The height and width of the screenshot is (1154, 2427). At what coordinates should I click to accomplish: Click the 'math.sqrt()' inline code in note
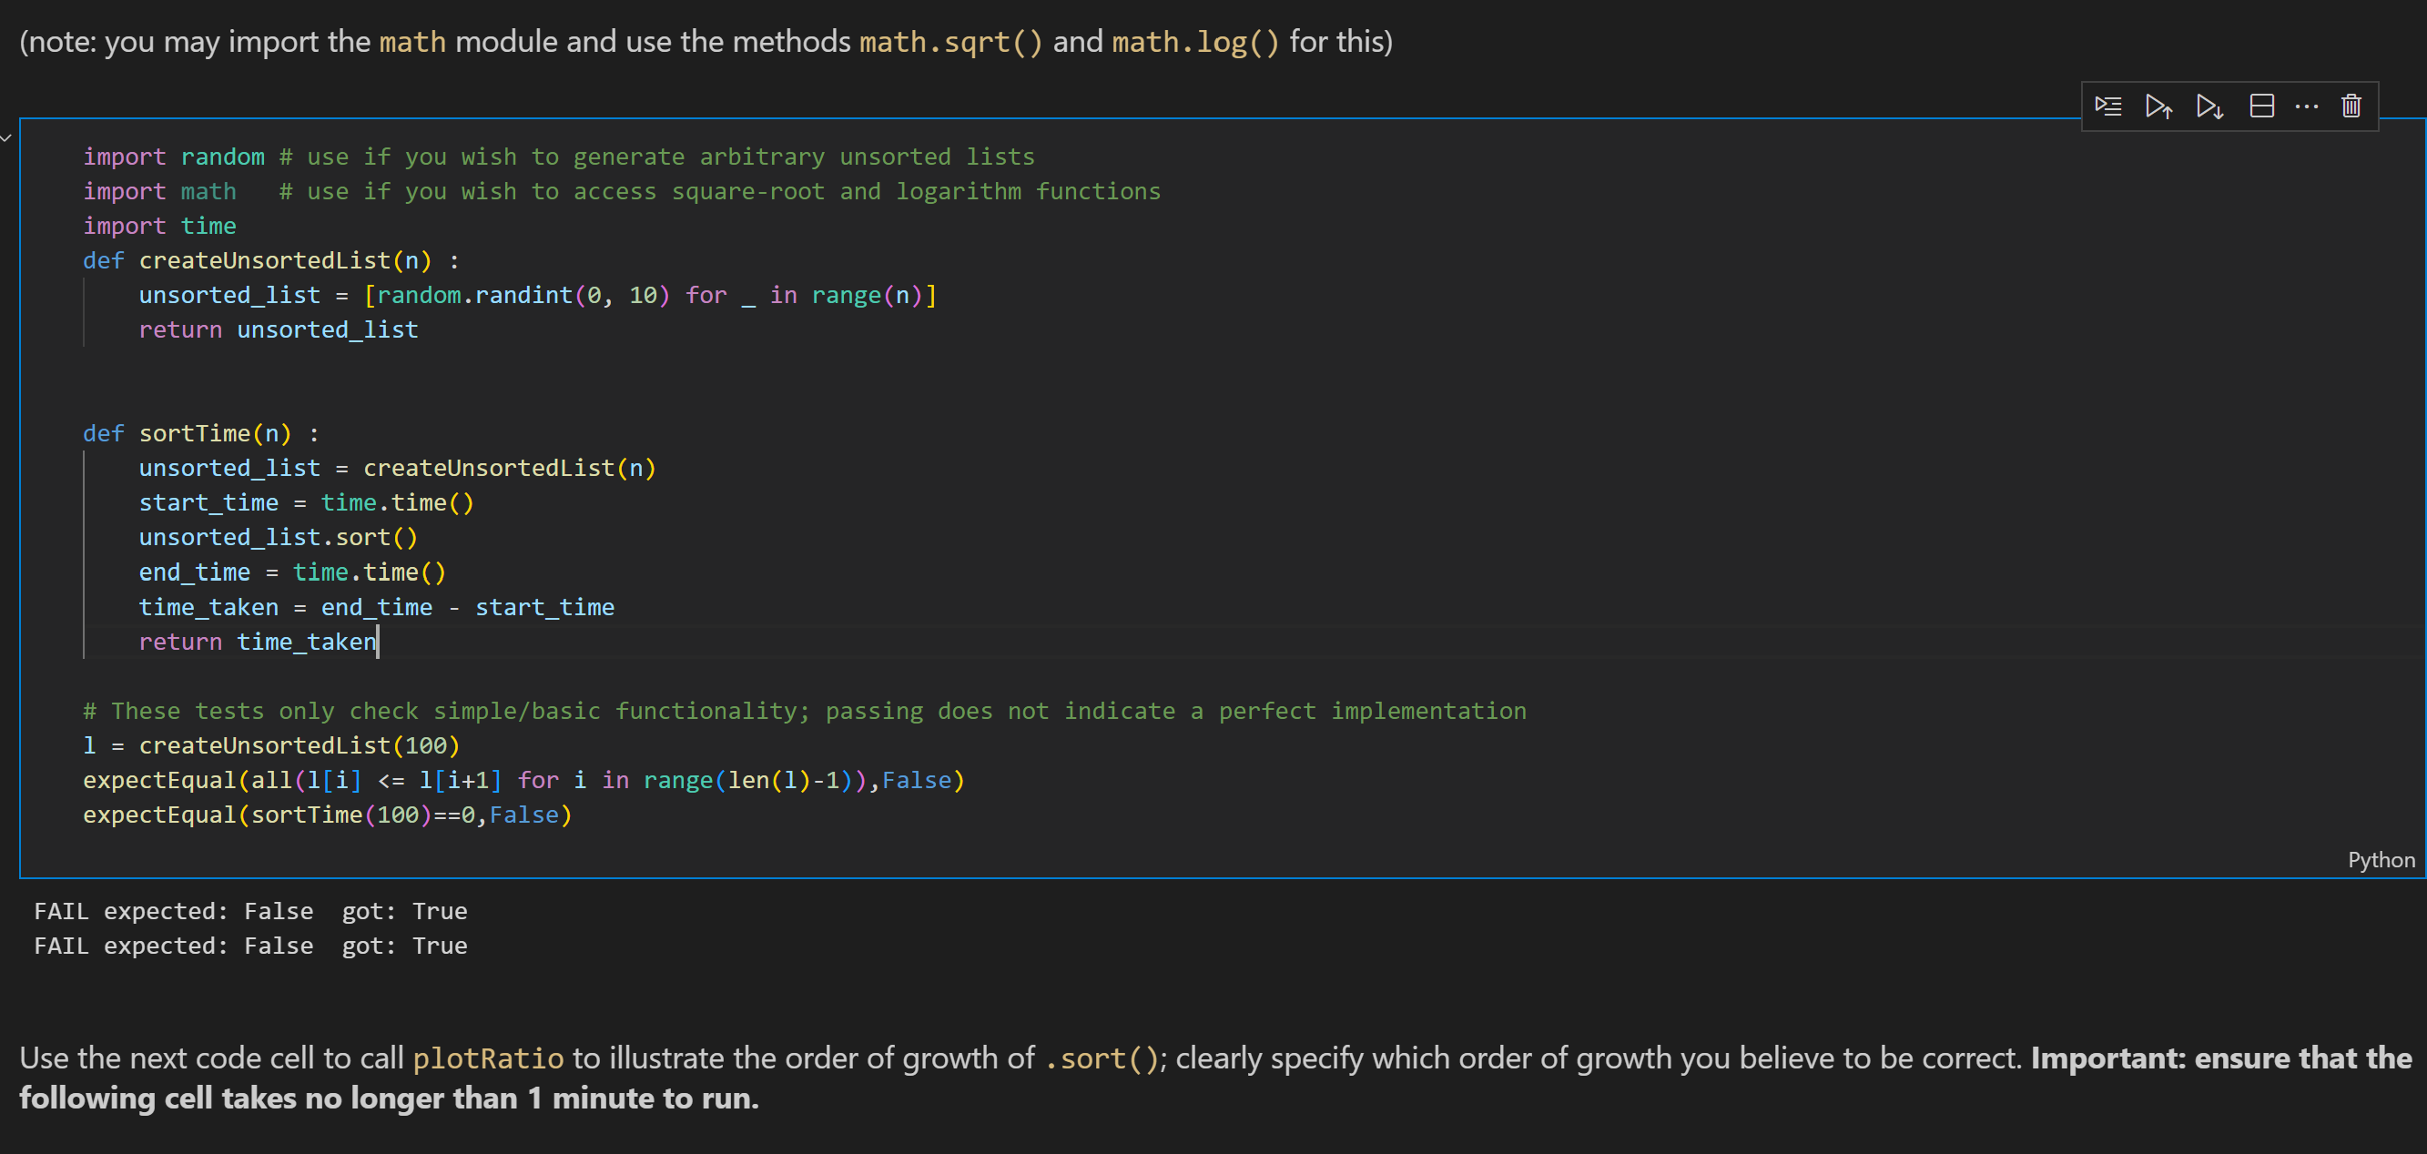[949, 43]
